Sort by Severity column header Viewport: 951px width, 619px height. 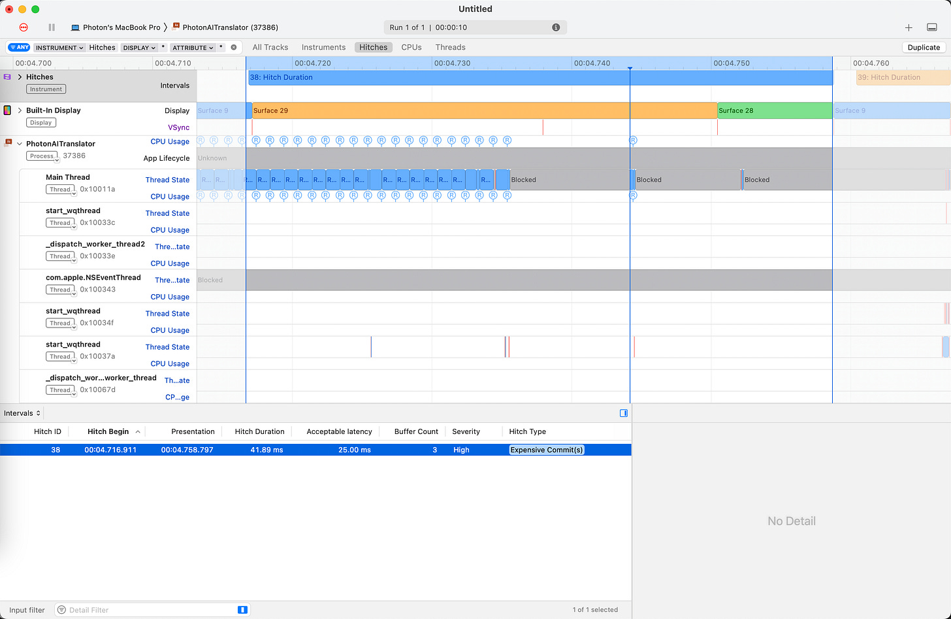pos(466,431)
